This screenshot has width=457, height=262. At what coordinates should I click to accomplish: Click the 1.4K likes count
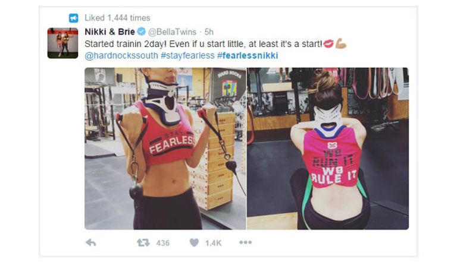[x=214, y=243]
